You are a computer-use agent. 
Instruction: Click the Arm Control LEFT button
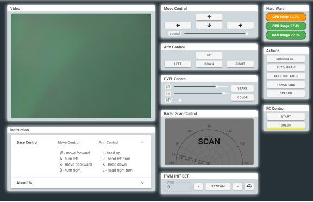(x=178, y=64)
